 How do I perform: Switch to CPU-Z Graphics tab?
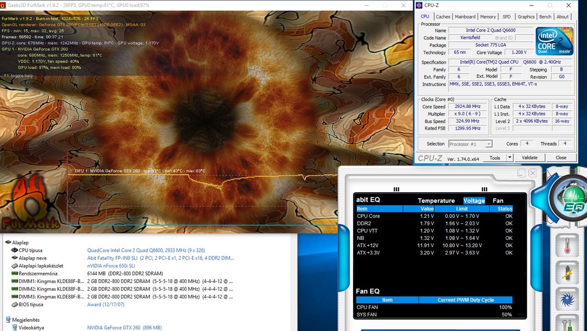coord(526,16)
